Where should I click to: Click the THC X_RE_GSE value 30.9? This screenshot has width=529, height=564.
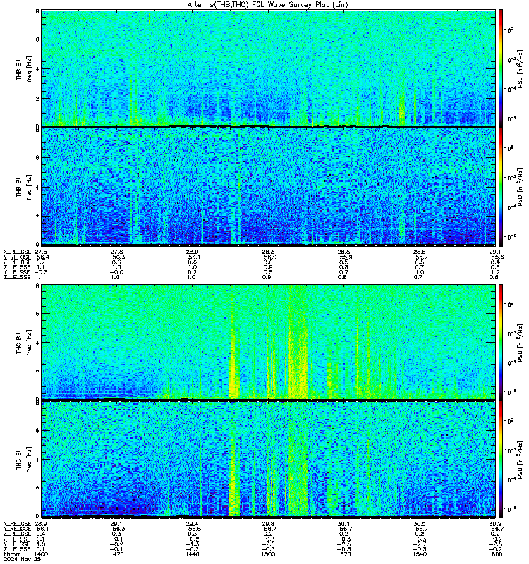tap(495, 524)
